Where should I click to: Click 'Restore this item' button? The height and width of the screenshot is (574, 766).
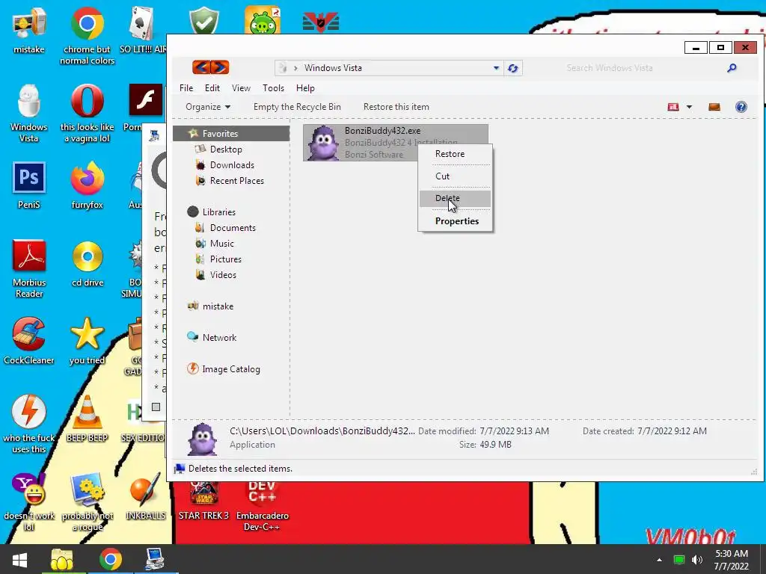396,107
